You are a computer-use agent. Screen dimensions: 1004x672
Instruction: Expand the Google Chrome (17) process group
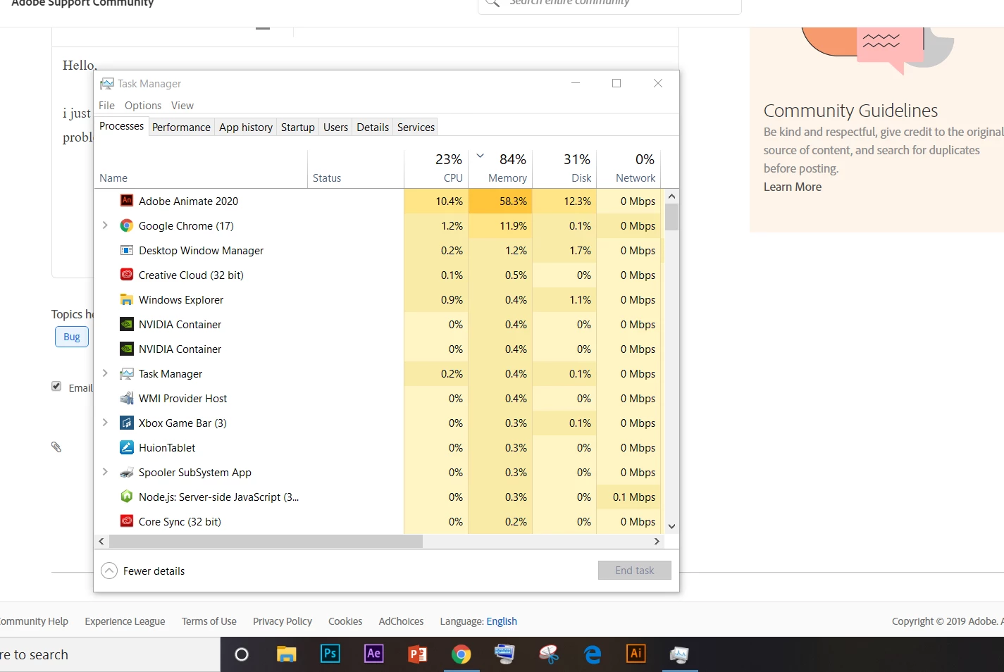105,225
